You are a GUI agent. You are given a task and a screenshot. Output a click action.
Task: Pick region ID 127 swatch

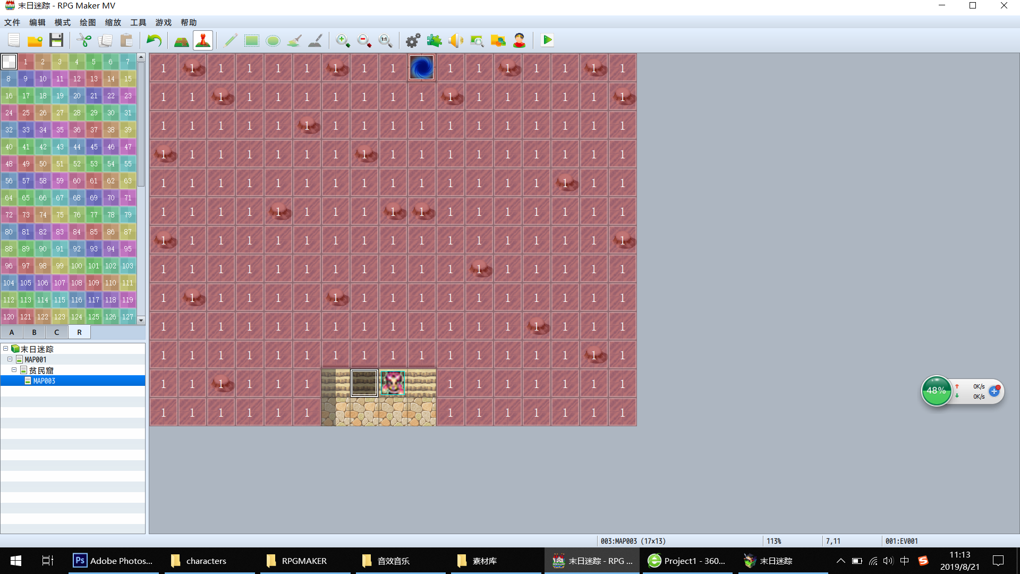click(x=128, y=317)
